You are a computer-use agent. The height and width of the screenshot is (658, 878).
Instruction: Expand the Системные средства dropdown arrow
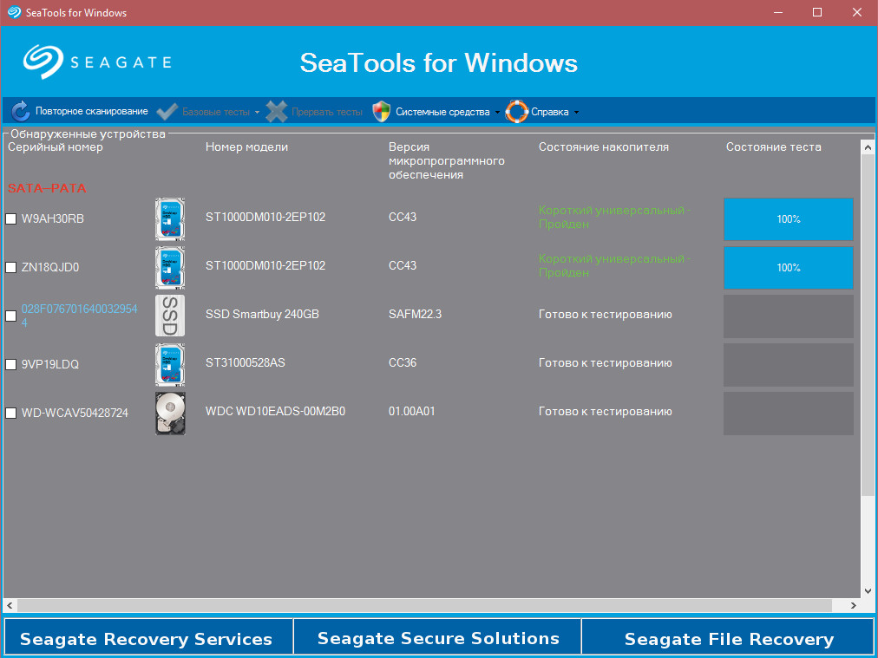click(x=497, y=112)
